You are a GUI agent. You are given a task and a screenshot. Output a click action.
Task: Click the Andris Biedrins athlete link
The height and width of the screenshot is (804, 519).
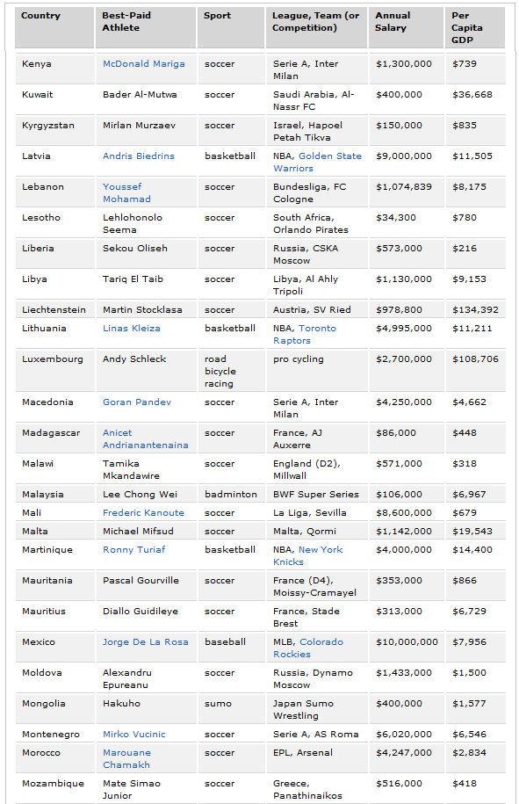139,156
